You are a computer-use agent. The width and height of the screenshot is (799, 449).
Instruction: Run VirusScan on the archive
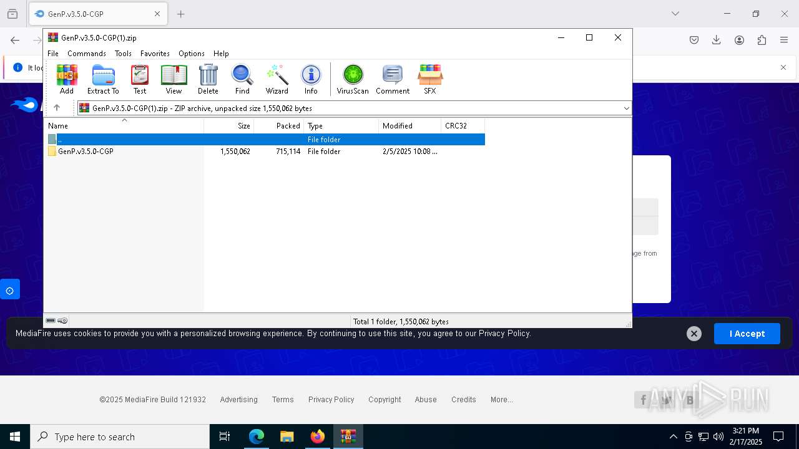353,79
